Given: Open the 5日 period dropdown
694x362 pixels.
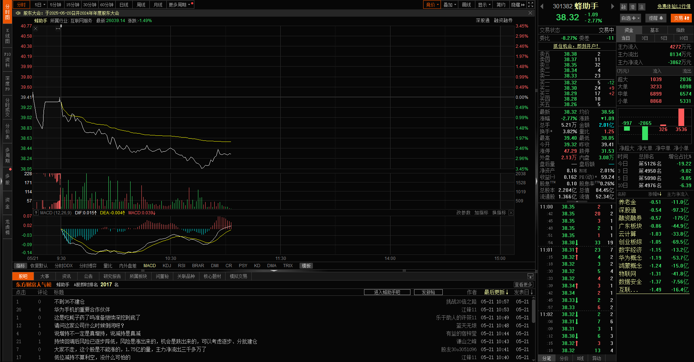Looking at the screenshot, I should click(x=40, y=5).
